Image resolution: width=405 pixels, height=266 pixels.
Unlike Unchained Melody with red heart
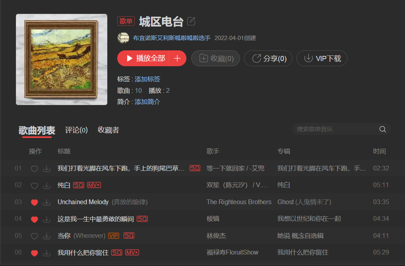tap(34, 203)
